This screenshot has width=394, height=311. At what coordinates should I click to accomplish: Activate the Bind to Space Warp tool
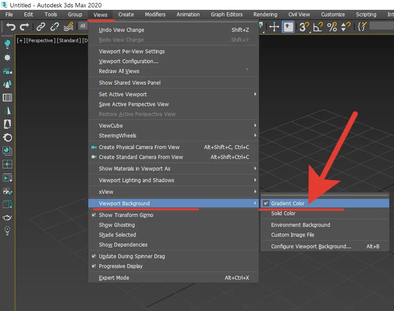tap(68, 26)
